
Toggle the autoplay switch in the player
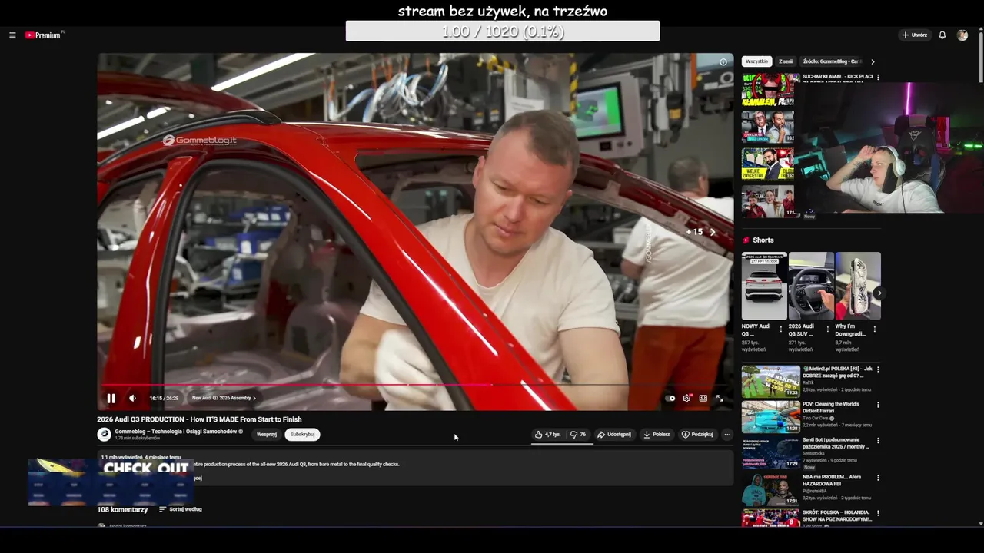tap(670, 398)
